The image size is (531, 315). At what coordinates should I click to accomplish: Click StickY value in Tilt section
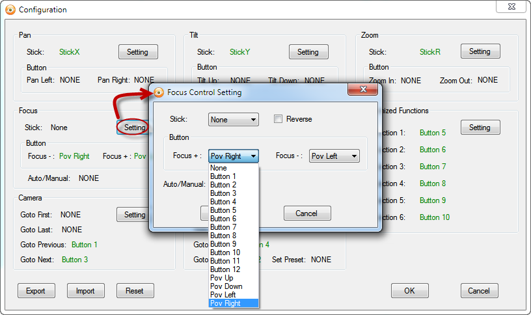[239, 52]
